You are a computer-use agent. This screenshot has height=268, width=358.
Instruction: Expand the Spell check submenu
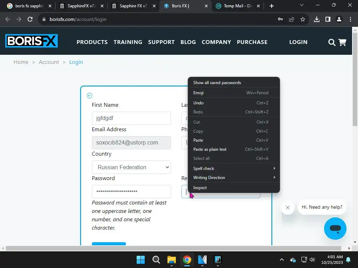pos(234,169)
